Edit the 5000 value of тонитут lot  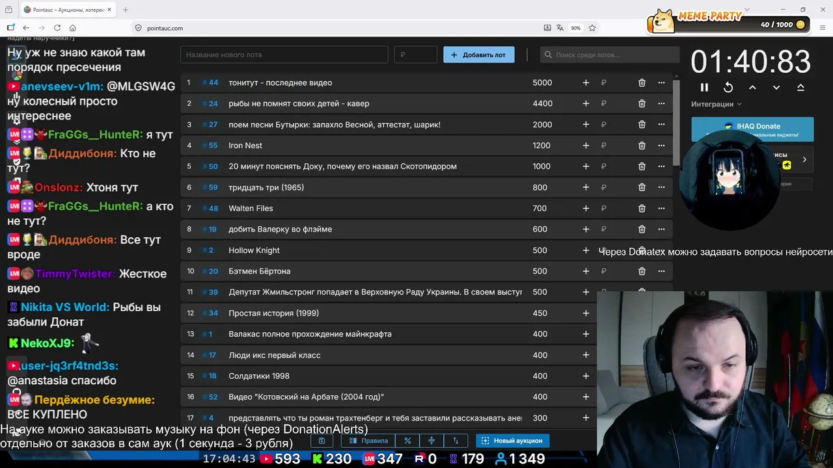tap(542, 83)
